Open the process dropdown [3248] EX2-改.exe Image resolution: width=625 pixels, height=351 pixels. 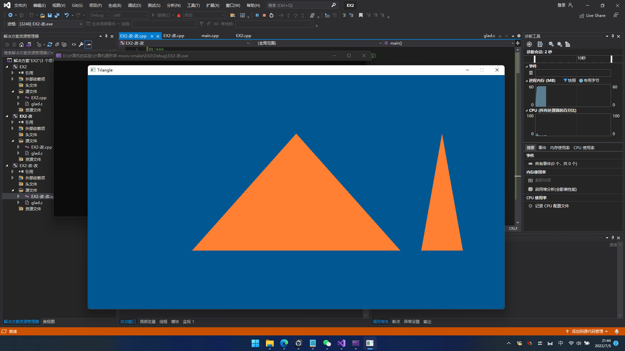coord(81,24)
